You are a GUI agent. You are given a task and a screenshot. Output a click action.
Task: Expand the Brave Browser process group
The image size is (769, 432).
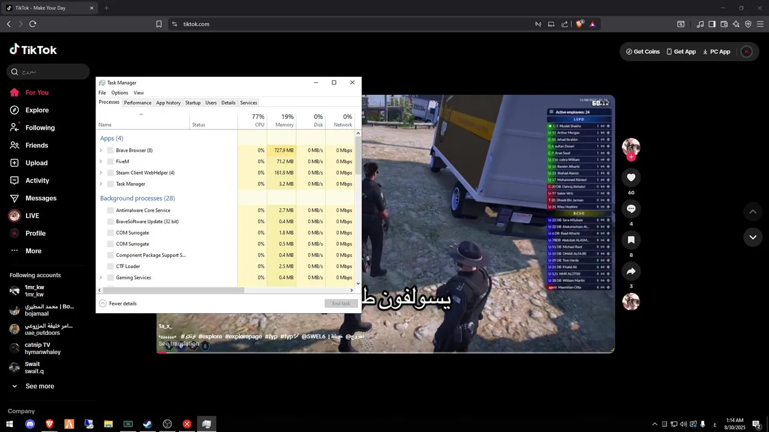click(x=101, y=151)
